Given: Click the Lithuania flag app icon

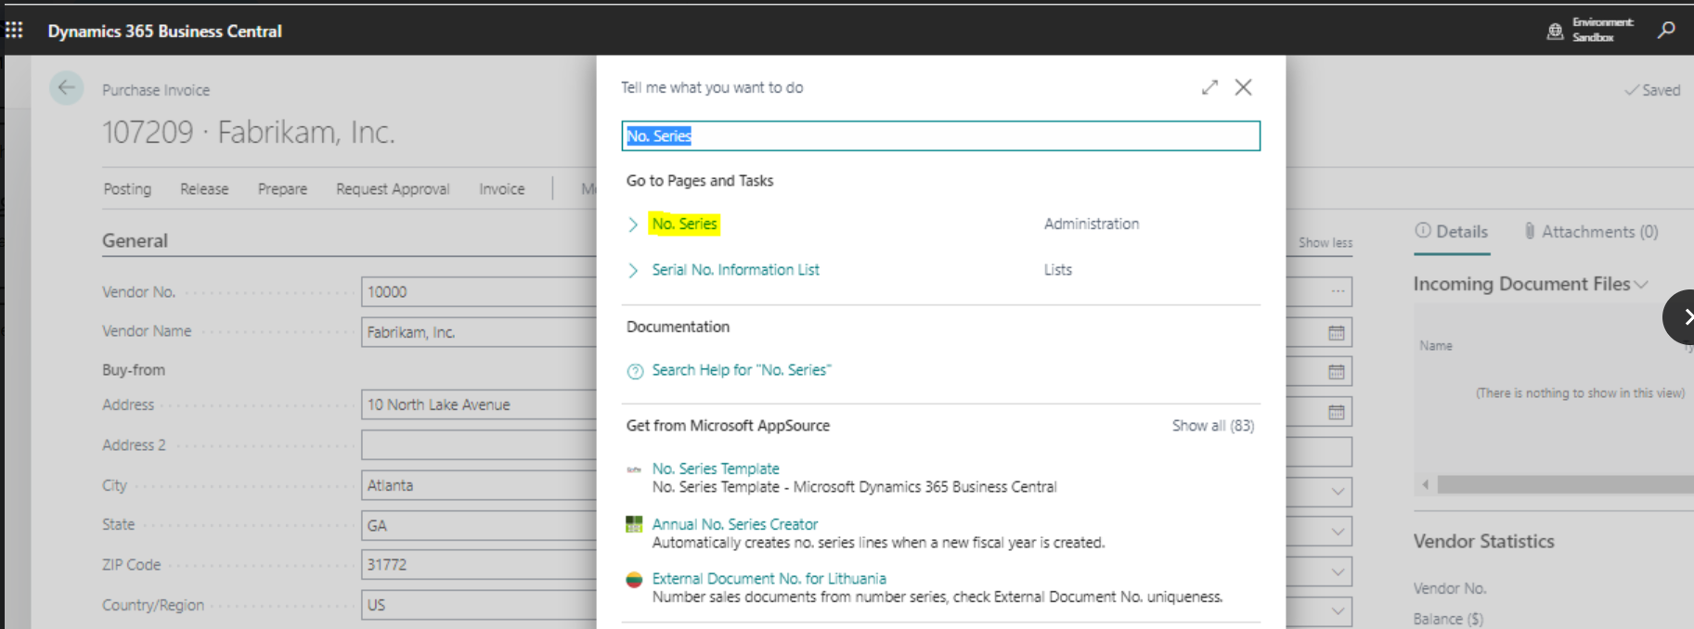Looking at the screenshot, I should [634, 580].
